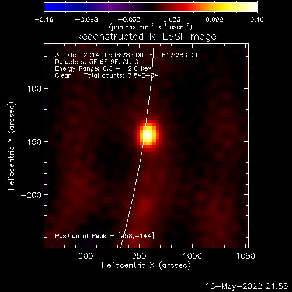The width and height of the screenshot is (292, 292).
Task: Click the Heliocentric X axis label
Action: 146,266
